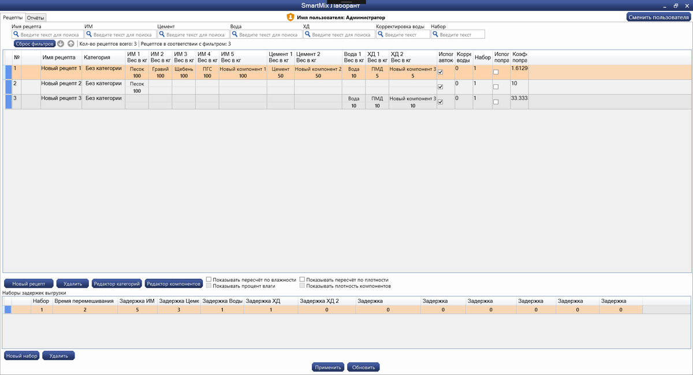Image resolution: width=693 pixels, height=375 pixels.
Task: Enable Показывать пересчёт по плотности checkbox
Action: point(302,280)
